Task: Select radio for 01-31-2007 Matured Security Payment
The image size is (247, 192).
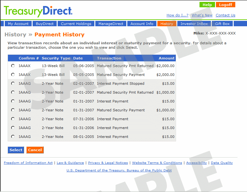Action: pos(13,110)
